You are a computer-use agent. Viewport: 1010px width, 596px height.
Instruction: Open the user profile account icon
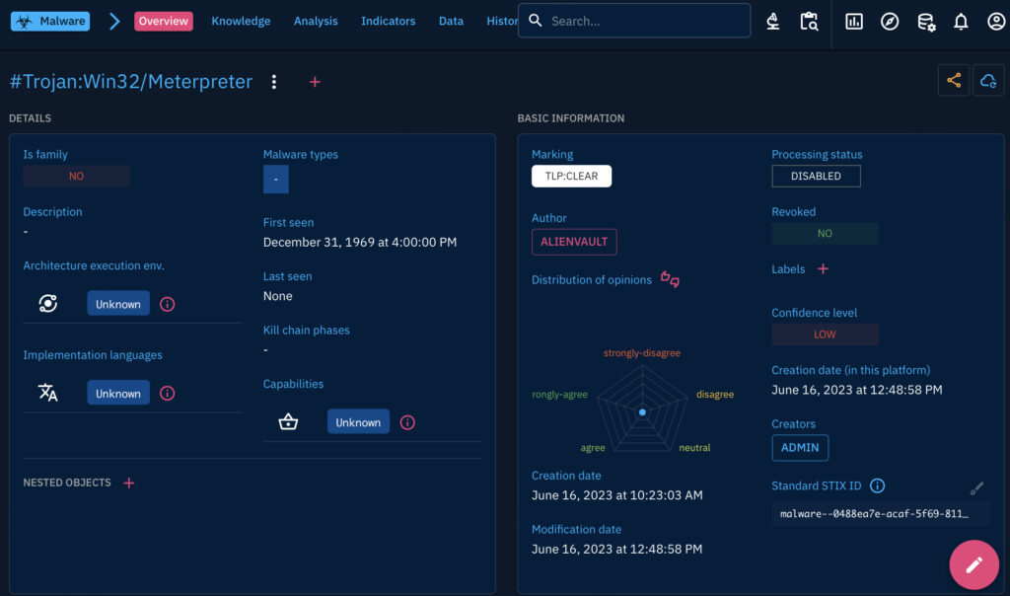995,21
